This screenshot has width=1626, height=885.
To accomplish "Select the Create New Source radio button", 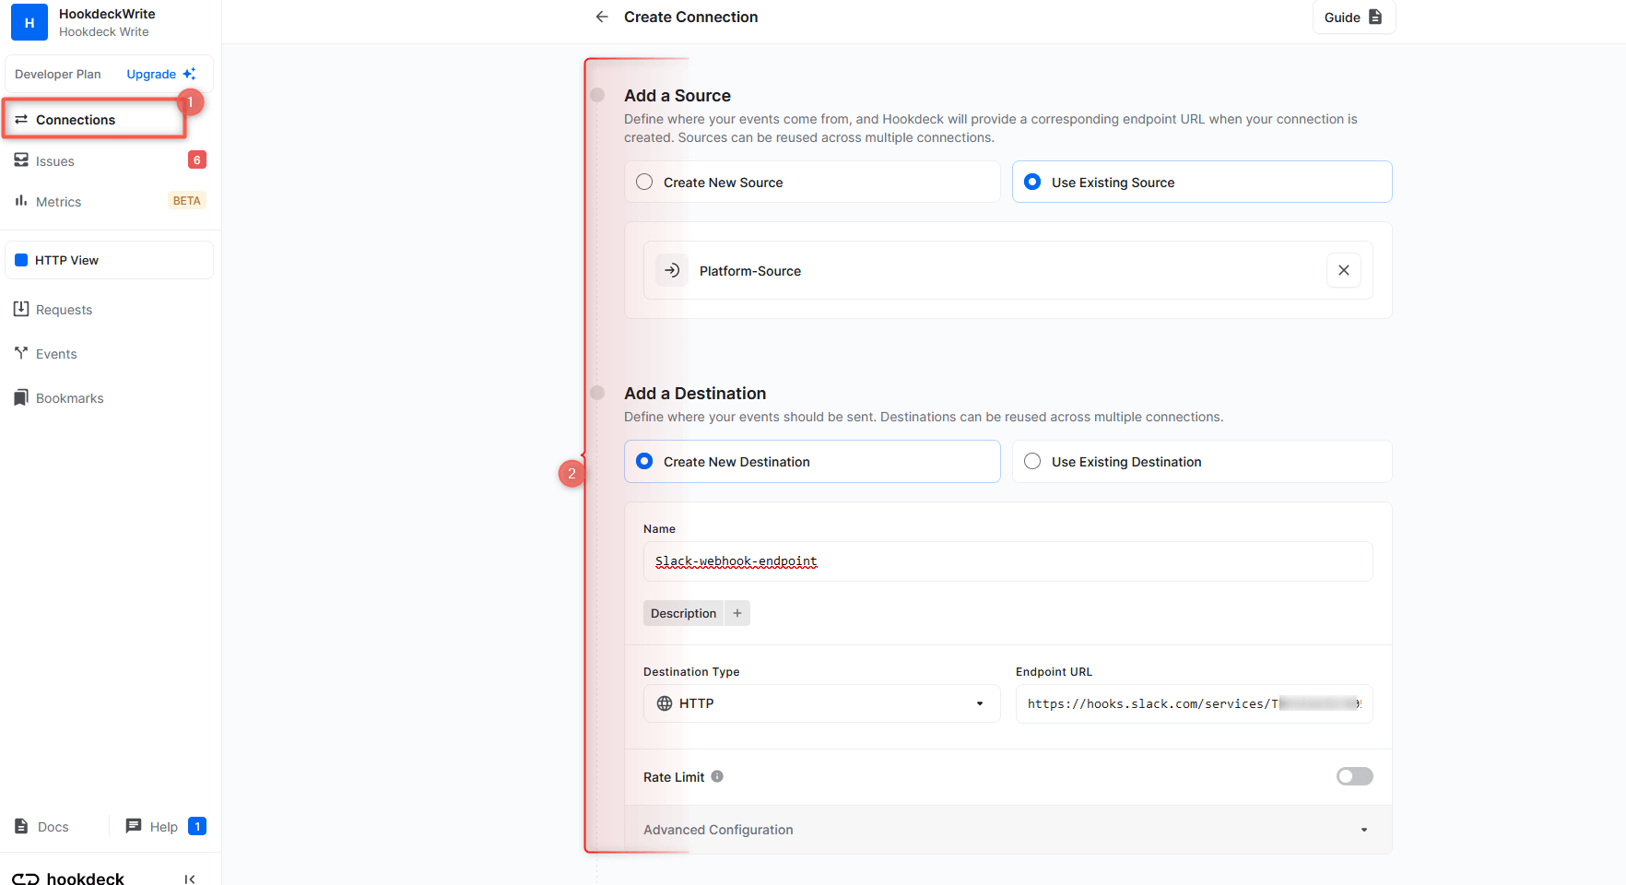I will click(x=644, y=182).
